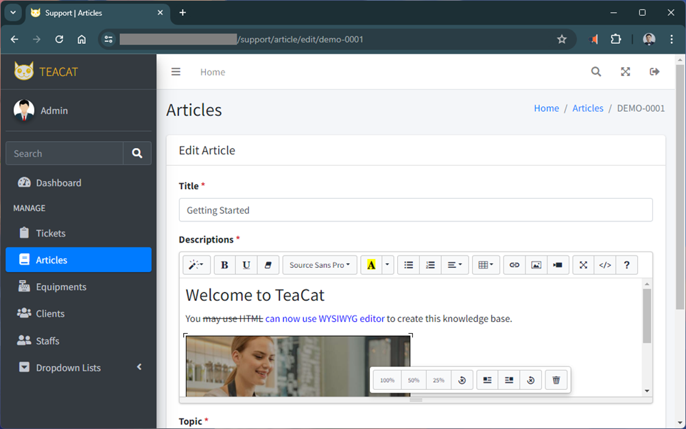This screenshot has height=429, width=686.
Task: Click the site information icon in address bar
Action: click(108, 39)
